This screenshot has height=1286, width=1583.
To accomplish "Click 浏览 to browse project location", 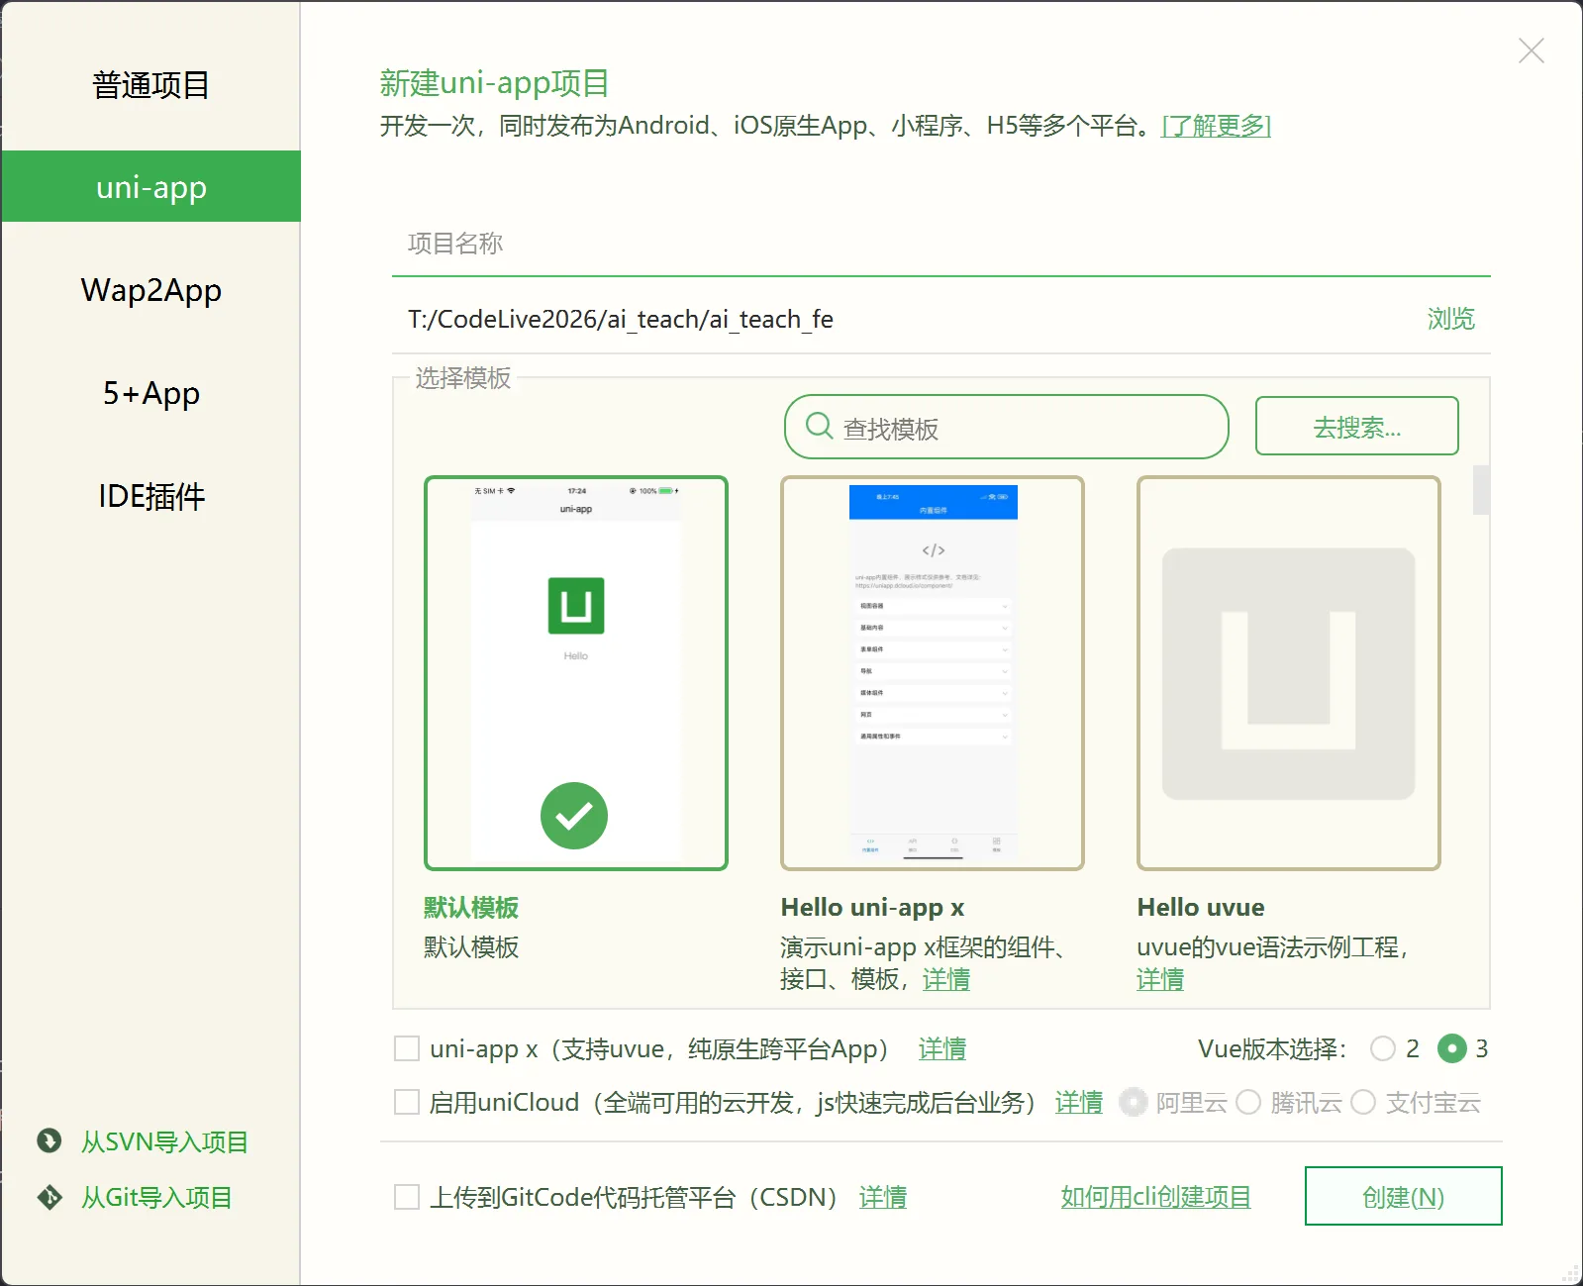I will (x=1450, y=319).
